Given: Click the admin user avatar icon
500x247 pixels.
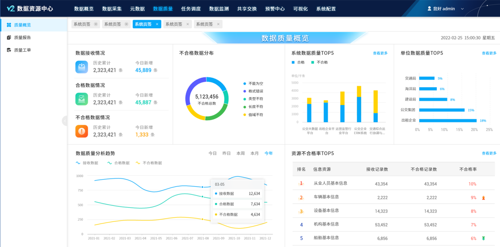Looking at the screenshot, I should [429, 9].
